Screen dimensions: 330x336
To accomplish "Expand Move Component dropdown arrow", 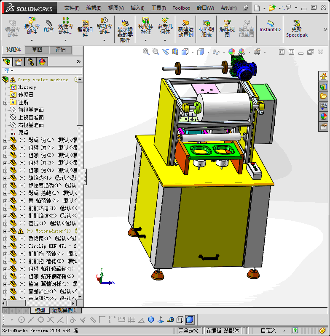I will point(105,40).
